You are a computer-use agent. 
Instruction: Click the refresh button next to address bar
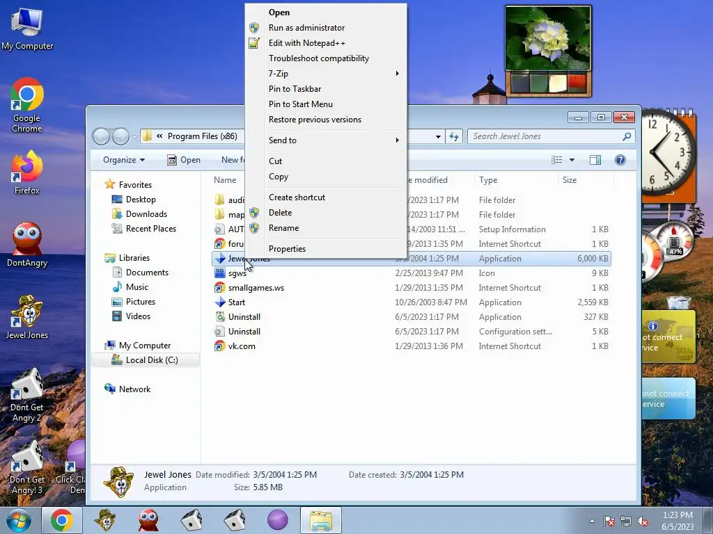[454, 136]
